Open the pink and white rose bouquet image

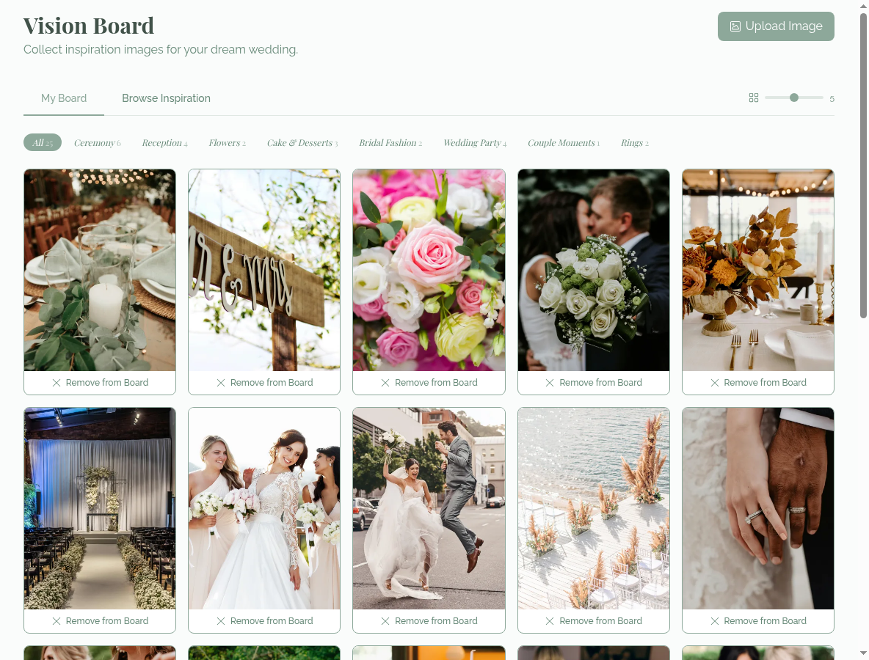coord(429,270)
